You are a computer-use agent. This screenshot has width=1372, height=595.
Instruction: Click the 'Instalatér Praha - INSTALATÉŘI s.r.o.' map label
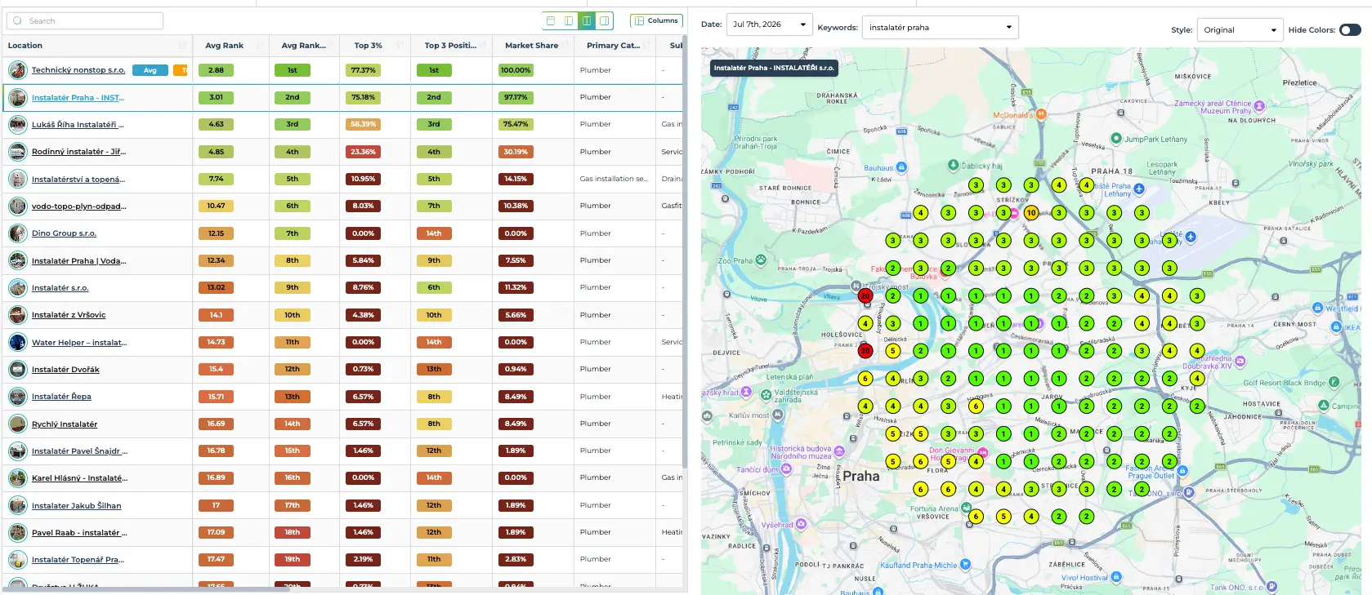774,68
